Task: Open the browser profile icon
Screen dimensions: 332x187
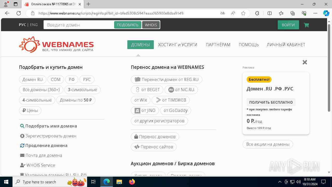Action: coord(6,4)
